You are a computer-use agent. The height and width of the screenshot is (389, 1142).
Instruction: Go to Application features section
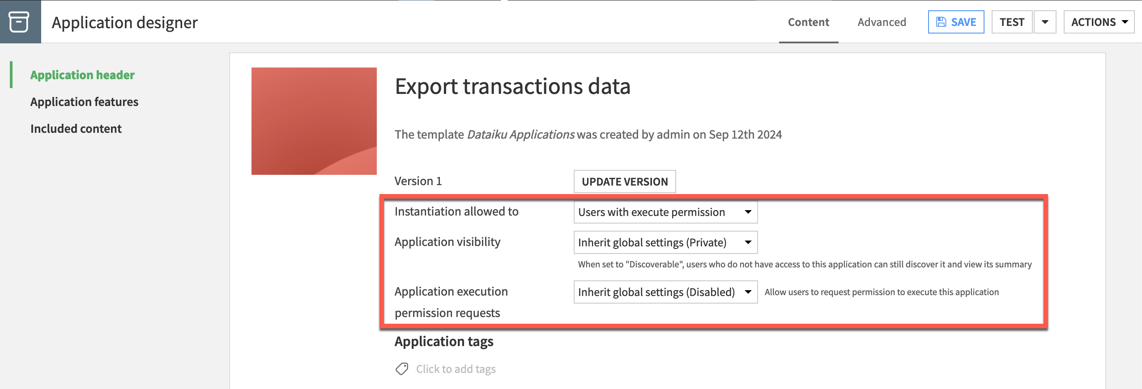[84, 101]
